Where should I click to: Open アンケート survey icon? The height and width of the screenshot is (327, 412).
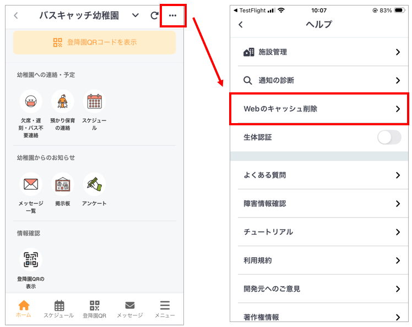click(x=94, y=184)
